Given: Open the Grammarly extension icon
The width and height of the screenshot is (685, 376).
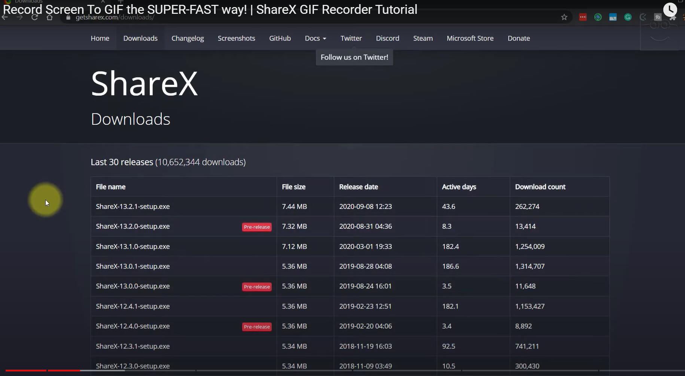Looking at the screenshot, I should (x=628, y=17).
